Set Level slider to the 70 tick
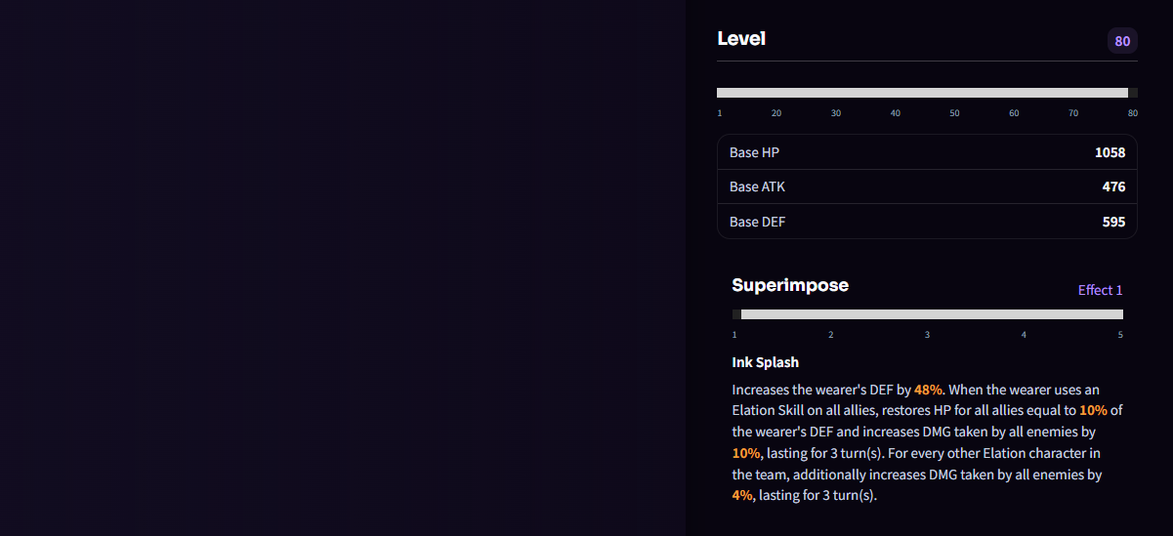 (1073, 93)
